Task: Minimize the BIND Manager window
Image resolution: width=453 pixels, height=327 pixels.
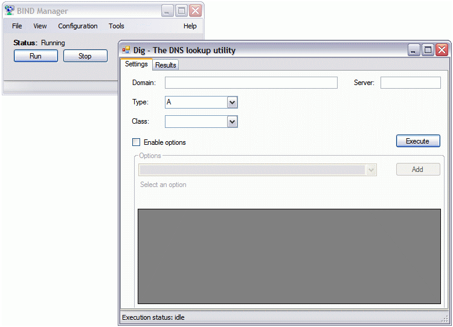Action: 167,11
